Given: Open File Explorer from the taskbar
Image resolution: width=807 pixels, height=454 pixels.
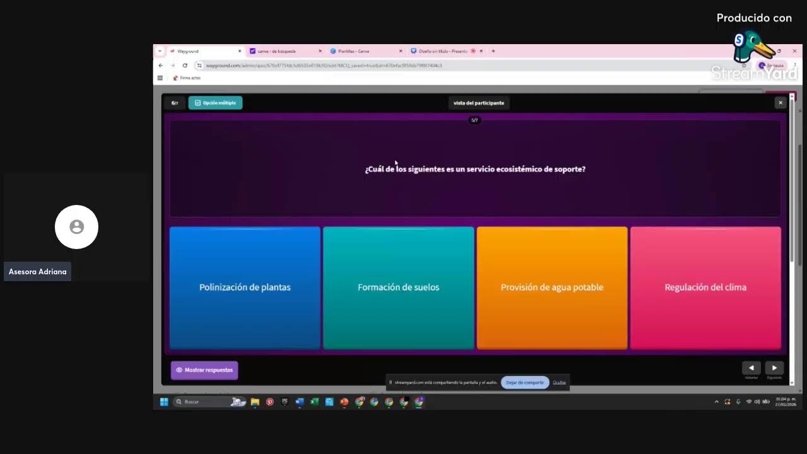Looking at the screenshot, I should (255, 402).
